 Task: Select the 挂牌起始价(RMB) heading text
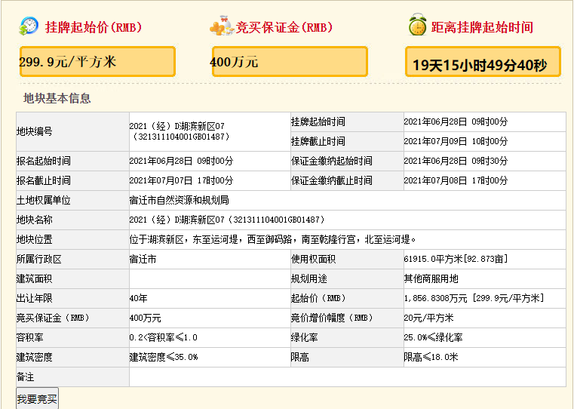pyautogui.click(x=94, y=28)
